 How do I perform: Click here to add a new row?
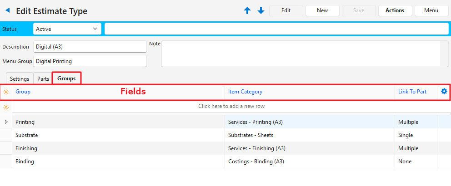(231, 106)
